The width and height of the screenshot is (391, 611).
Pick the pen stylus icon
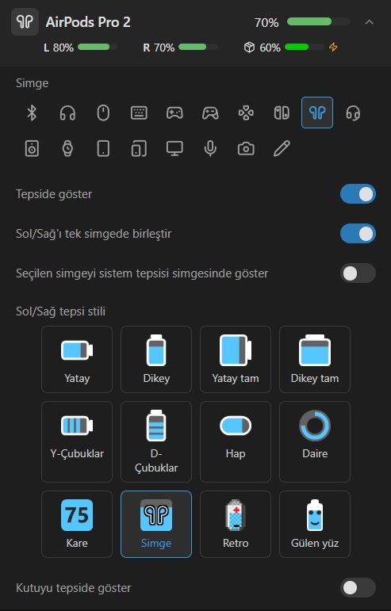(x=282, y=148)
